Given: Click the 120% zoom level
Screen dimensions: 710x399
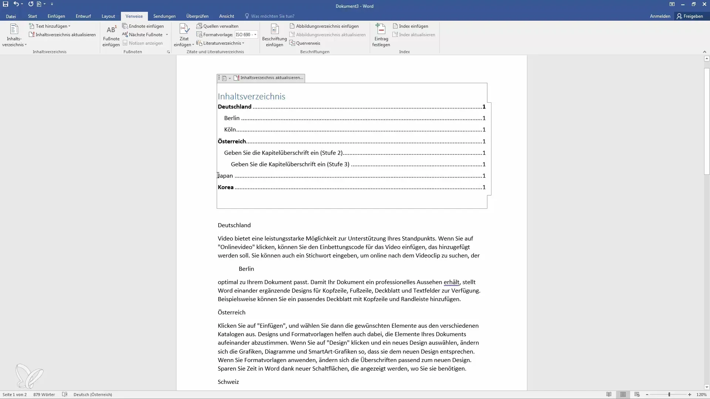Looking at the screenshot, I should (x=701, y=395).
